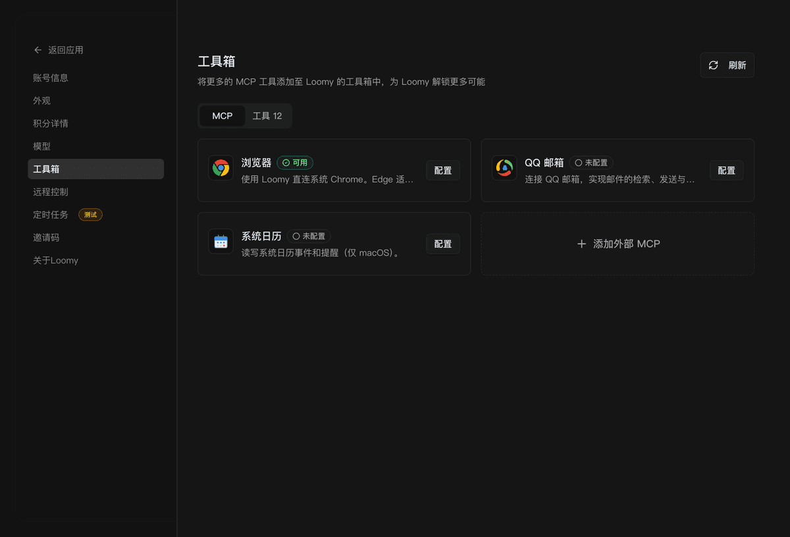Click the QQ 邮箱 app icon

504,168
